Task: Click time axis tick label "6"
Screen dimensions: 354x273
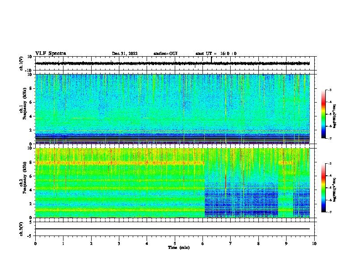Action: click(203, 244)
